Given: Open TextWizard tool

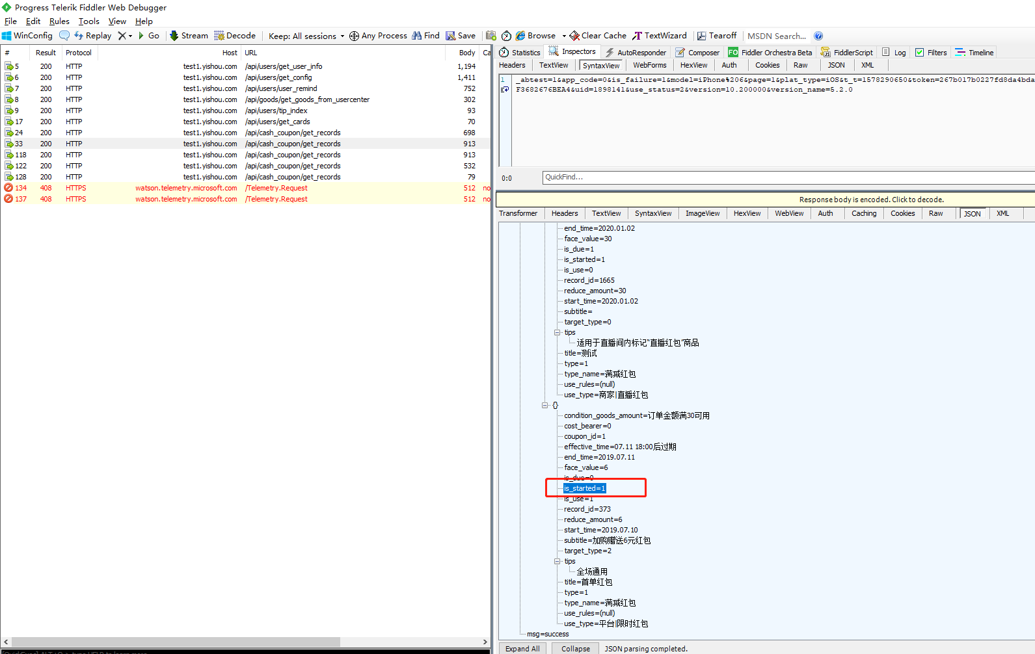Looking at the screenshot, I should [x=660, y=36].
